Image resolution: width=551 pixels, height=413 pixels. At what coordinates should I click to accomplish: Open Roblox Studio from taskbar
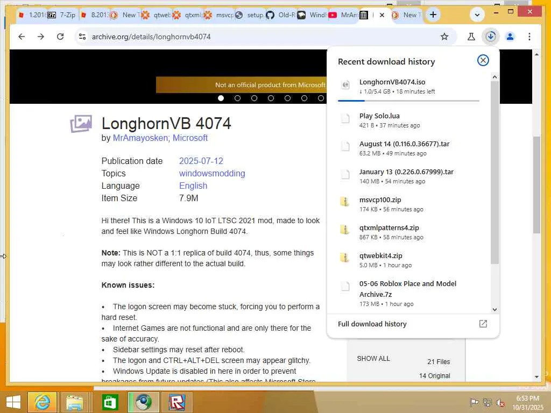point(177,402)
